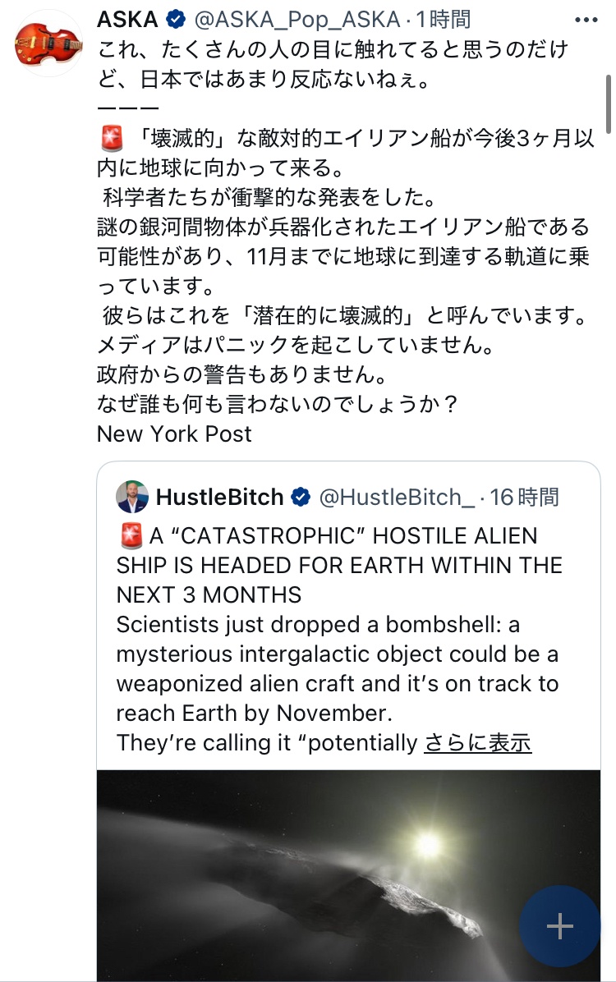
Task: Select the HustleBitch display name
Action: tap(219, 498)
